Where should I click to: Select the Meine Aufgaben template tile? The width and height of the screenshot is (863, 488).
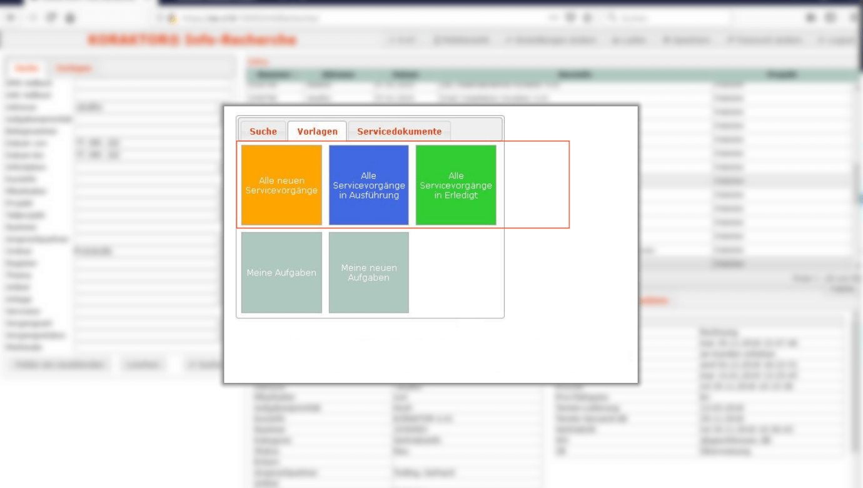[x=281, y=273]
